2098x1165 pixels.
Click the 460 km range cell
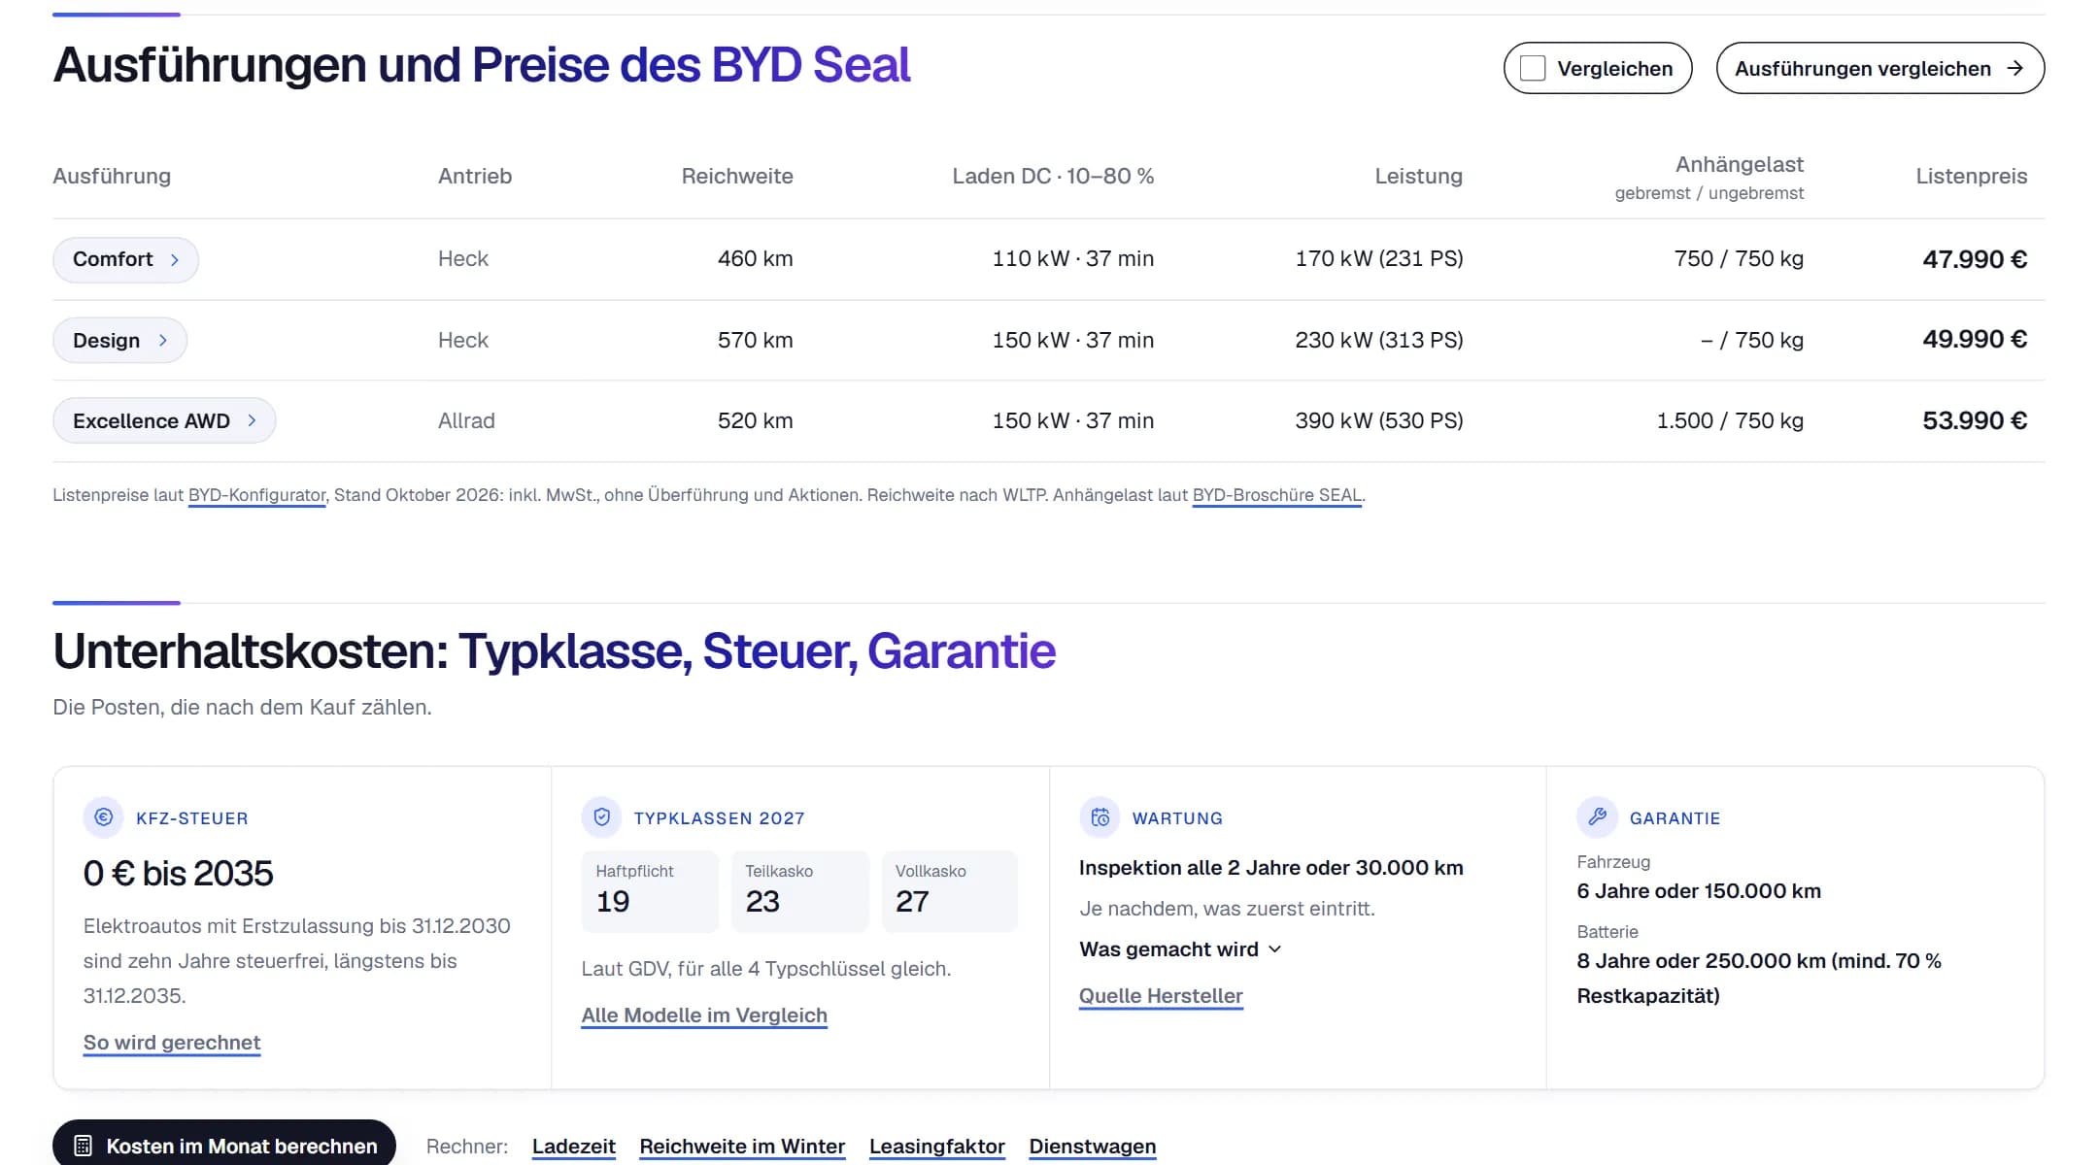pos(755,259)
